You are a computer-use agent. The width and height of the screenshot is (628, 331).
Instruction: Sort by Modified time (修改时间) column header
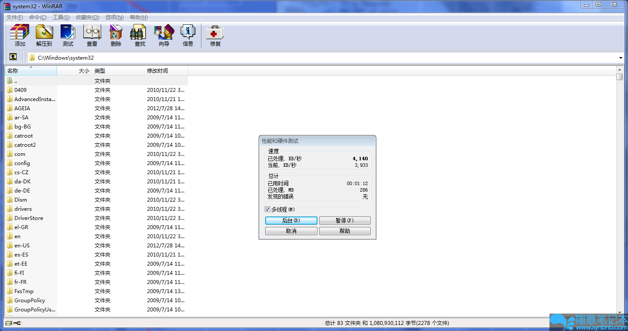click(x=166, y=71)
